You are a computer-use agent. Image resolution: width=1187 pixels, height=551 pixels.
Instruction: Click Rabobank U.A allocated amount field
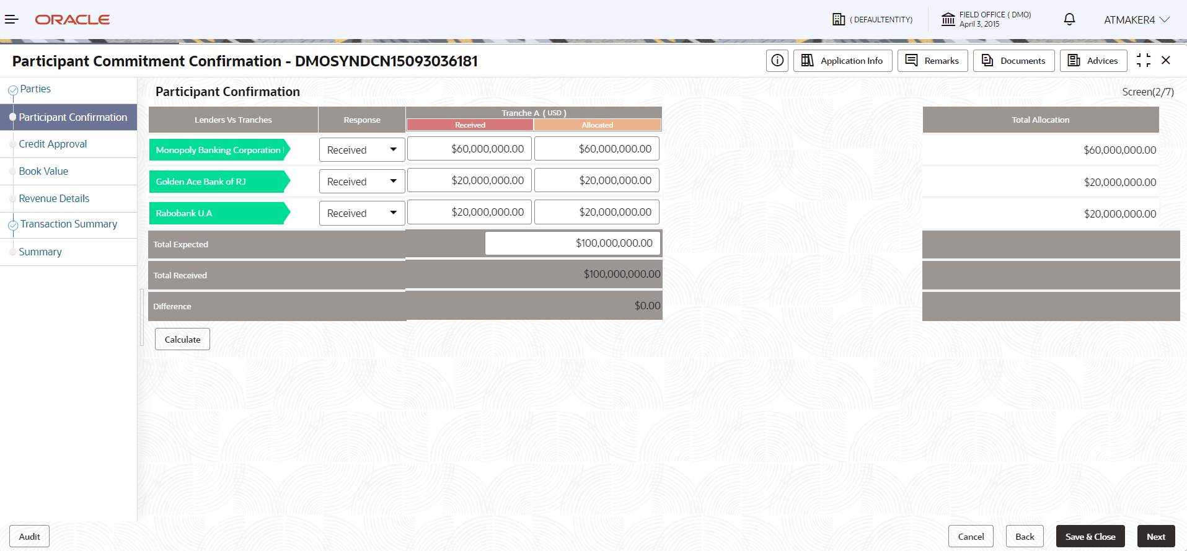597,212
